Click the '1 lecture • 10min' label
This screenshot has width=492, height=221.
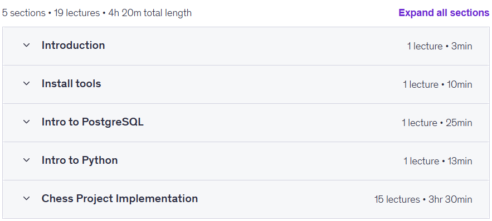437,84
